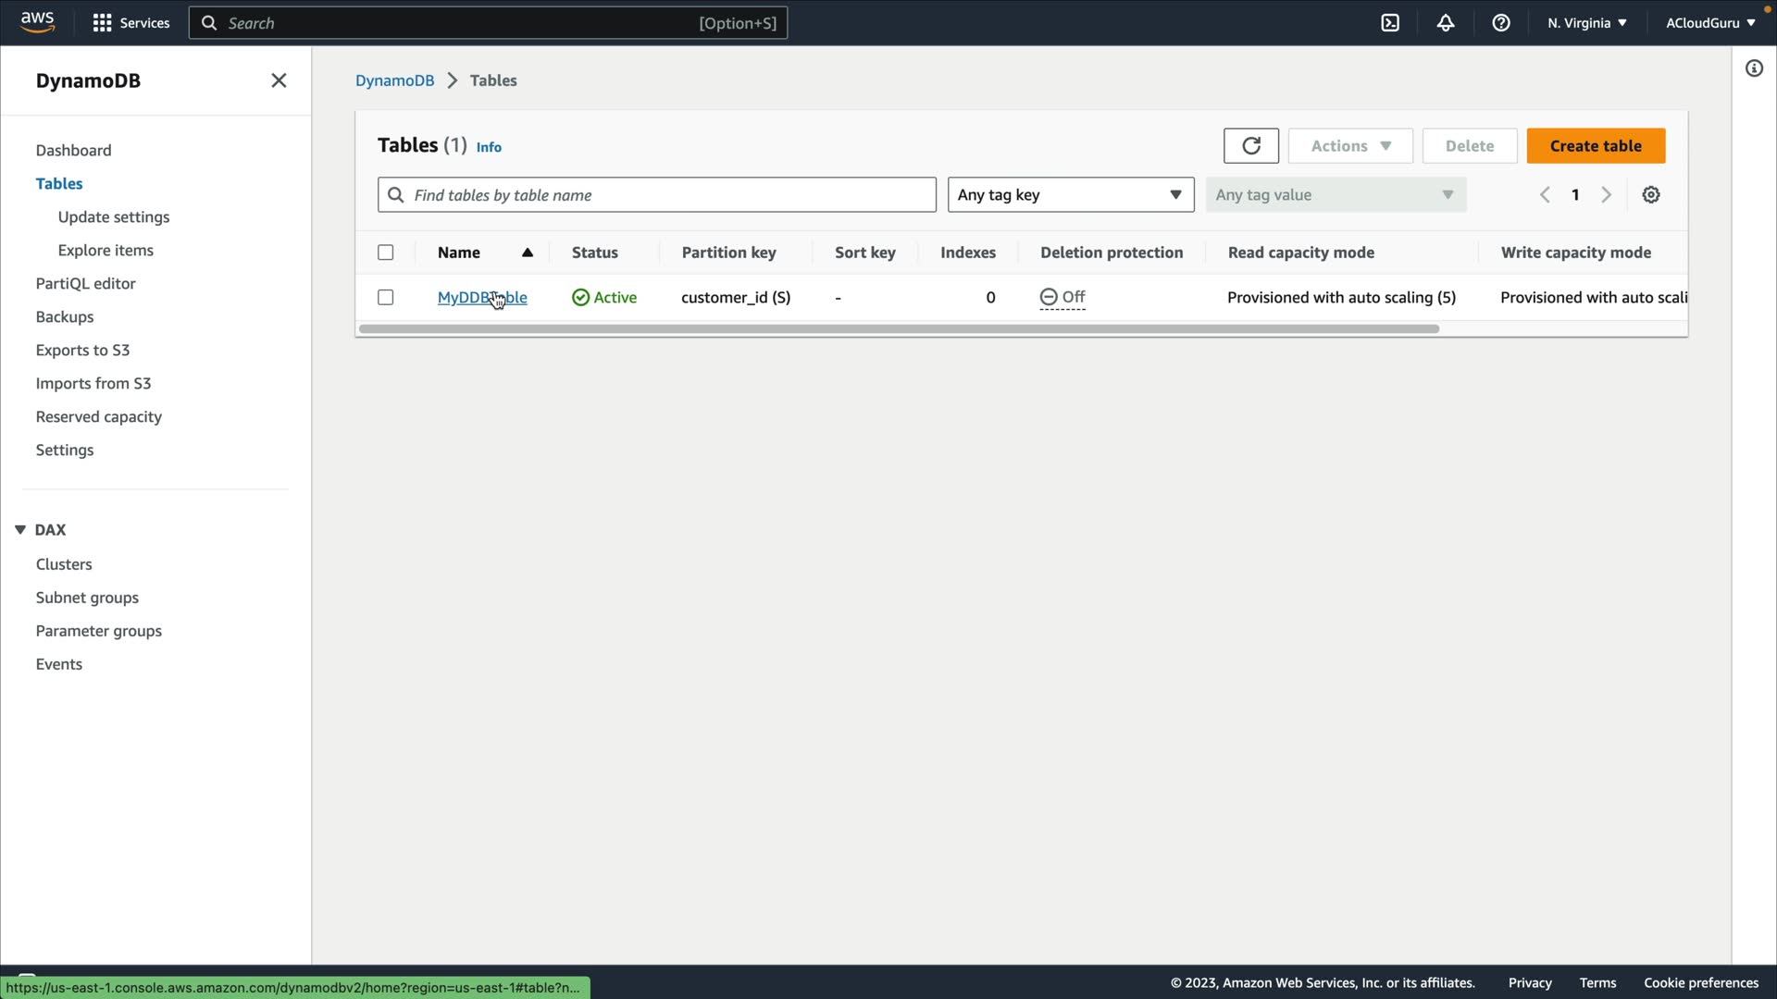Viewport: 1777px width, 999px height.
Task: Sort tables by Name column arrow
Action: click(x=528, y=253)
